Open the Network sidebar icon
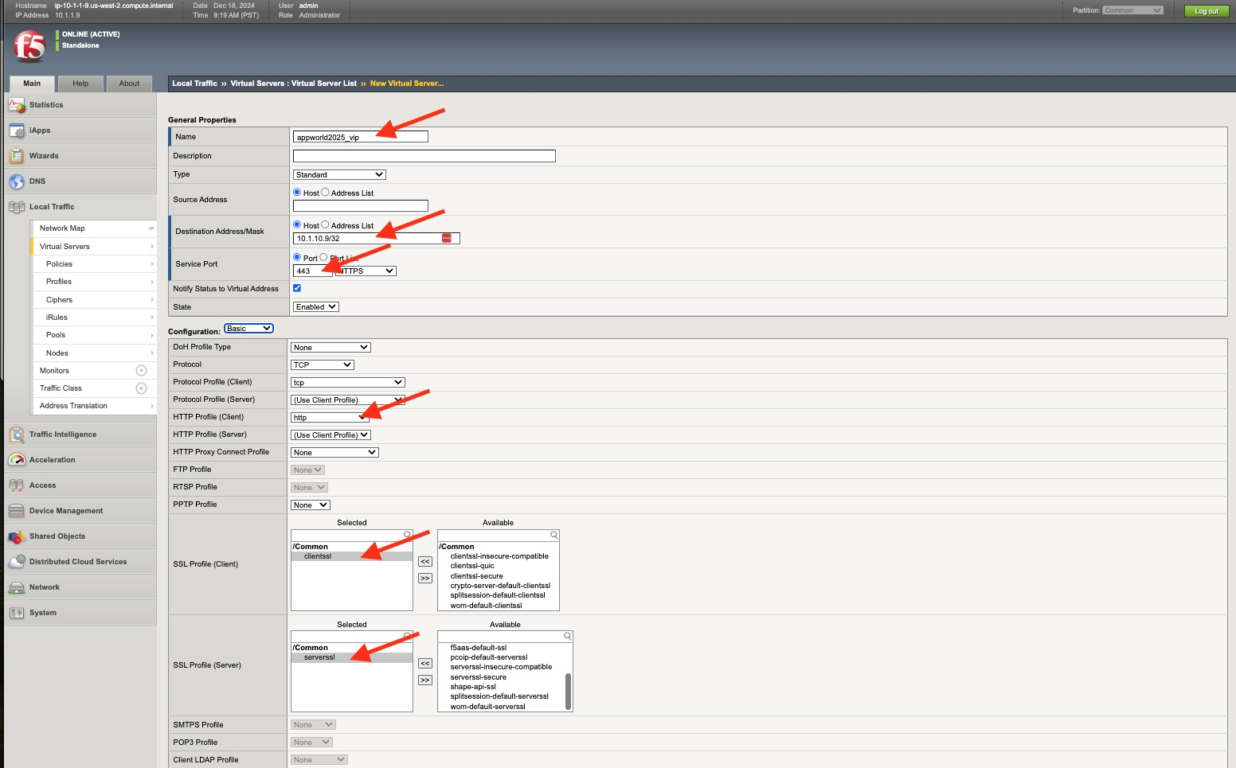This screenshot has height=768, width=1236. pos(17,587)
